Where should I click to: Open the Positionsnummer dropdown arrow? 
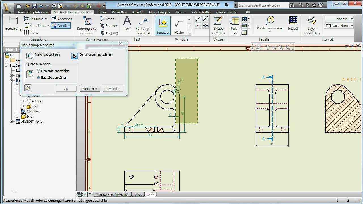click(x=270, y=32)
